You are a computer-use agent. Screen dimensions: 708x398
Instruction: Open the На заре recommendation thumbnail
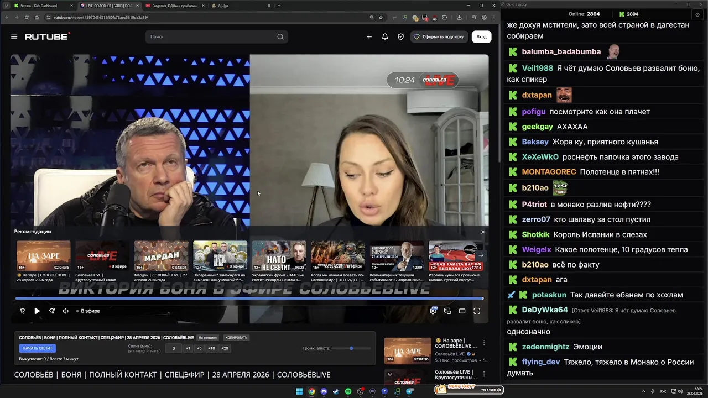point(43,255)
